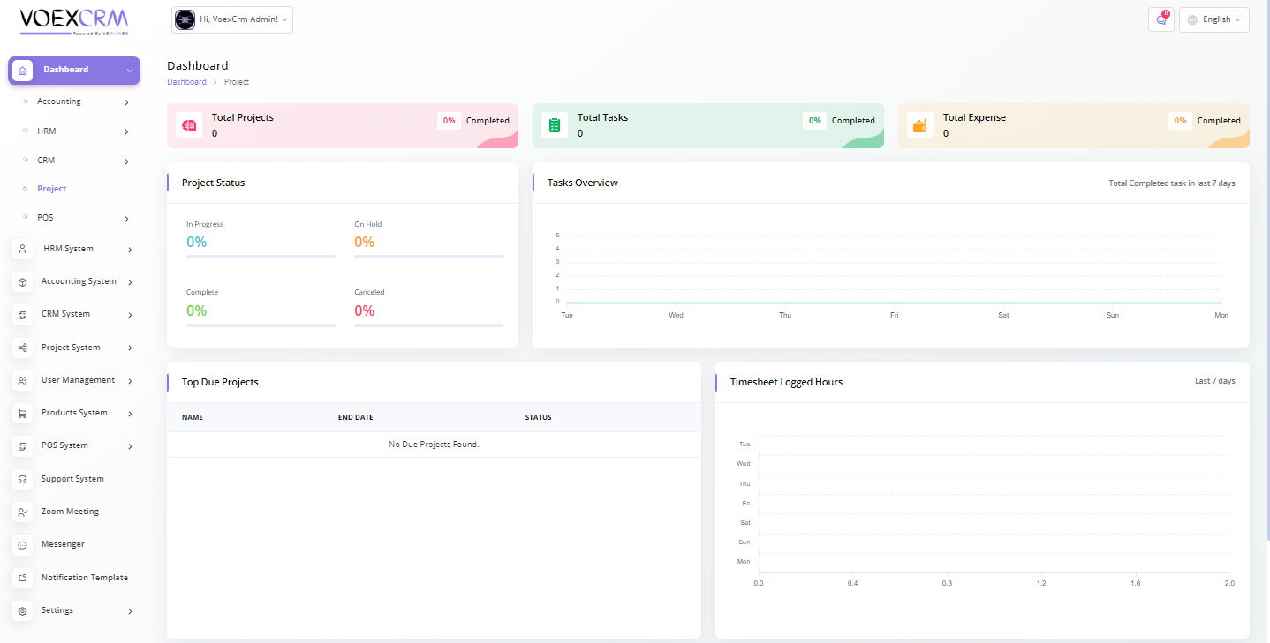1270x643 pixels.
Task: Click the Project System share icon
Action: (23, 348)
